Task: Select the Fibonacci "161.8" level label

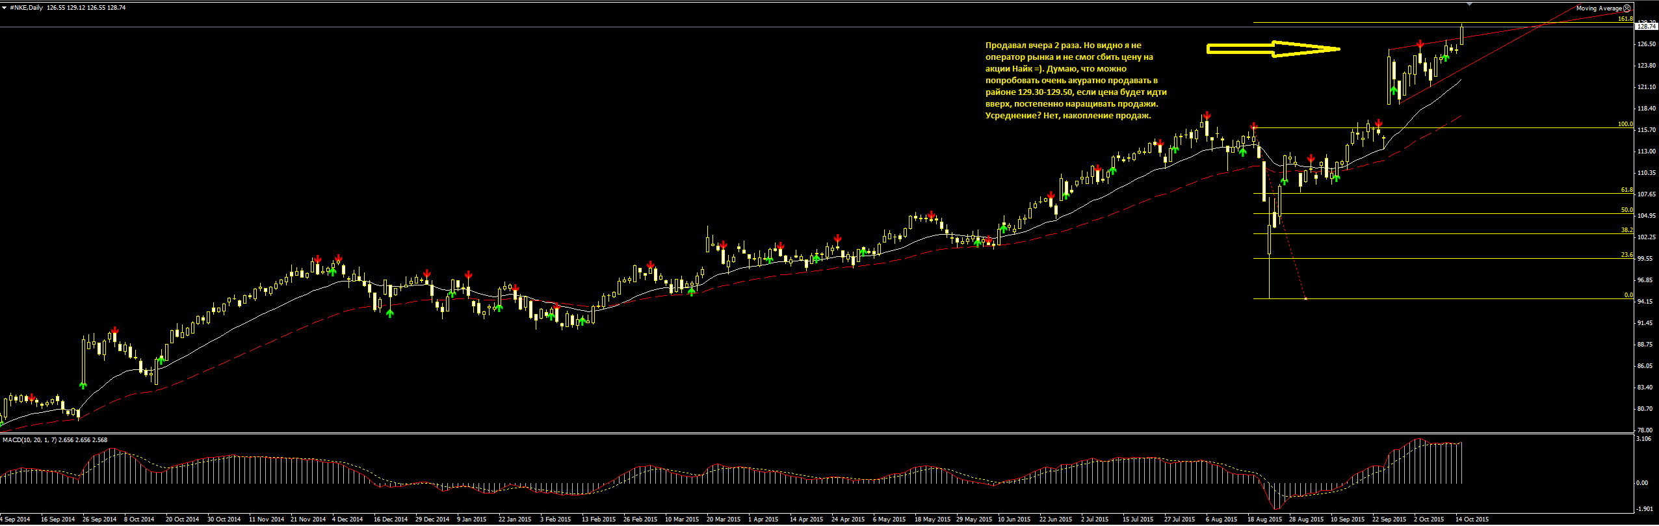Action: [x=1625, y=19]
